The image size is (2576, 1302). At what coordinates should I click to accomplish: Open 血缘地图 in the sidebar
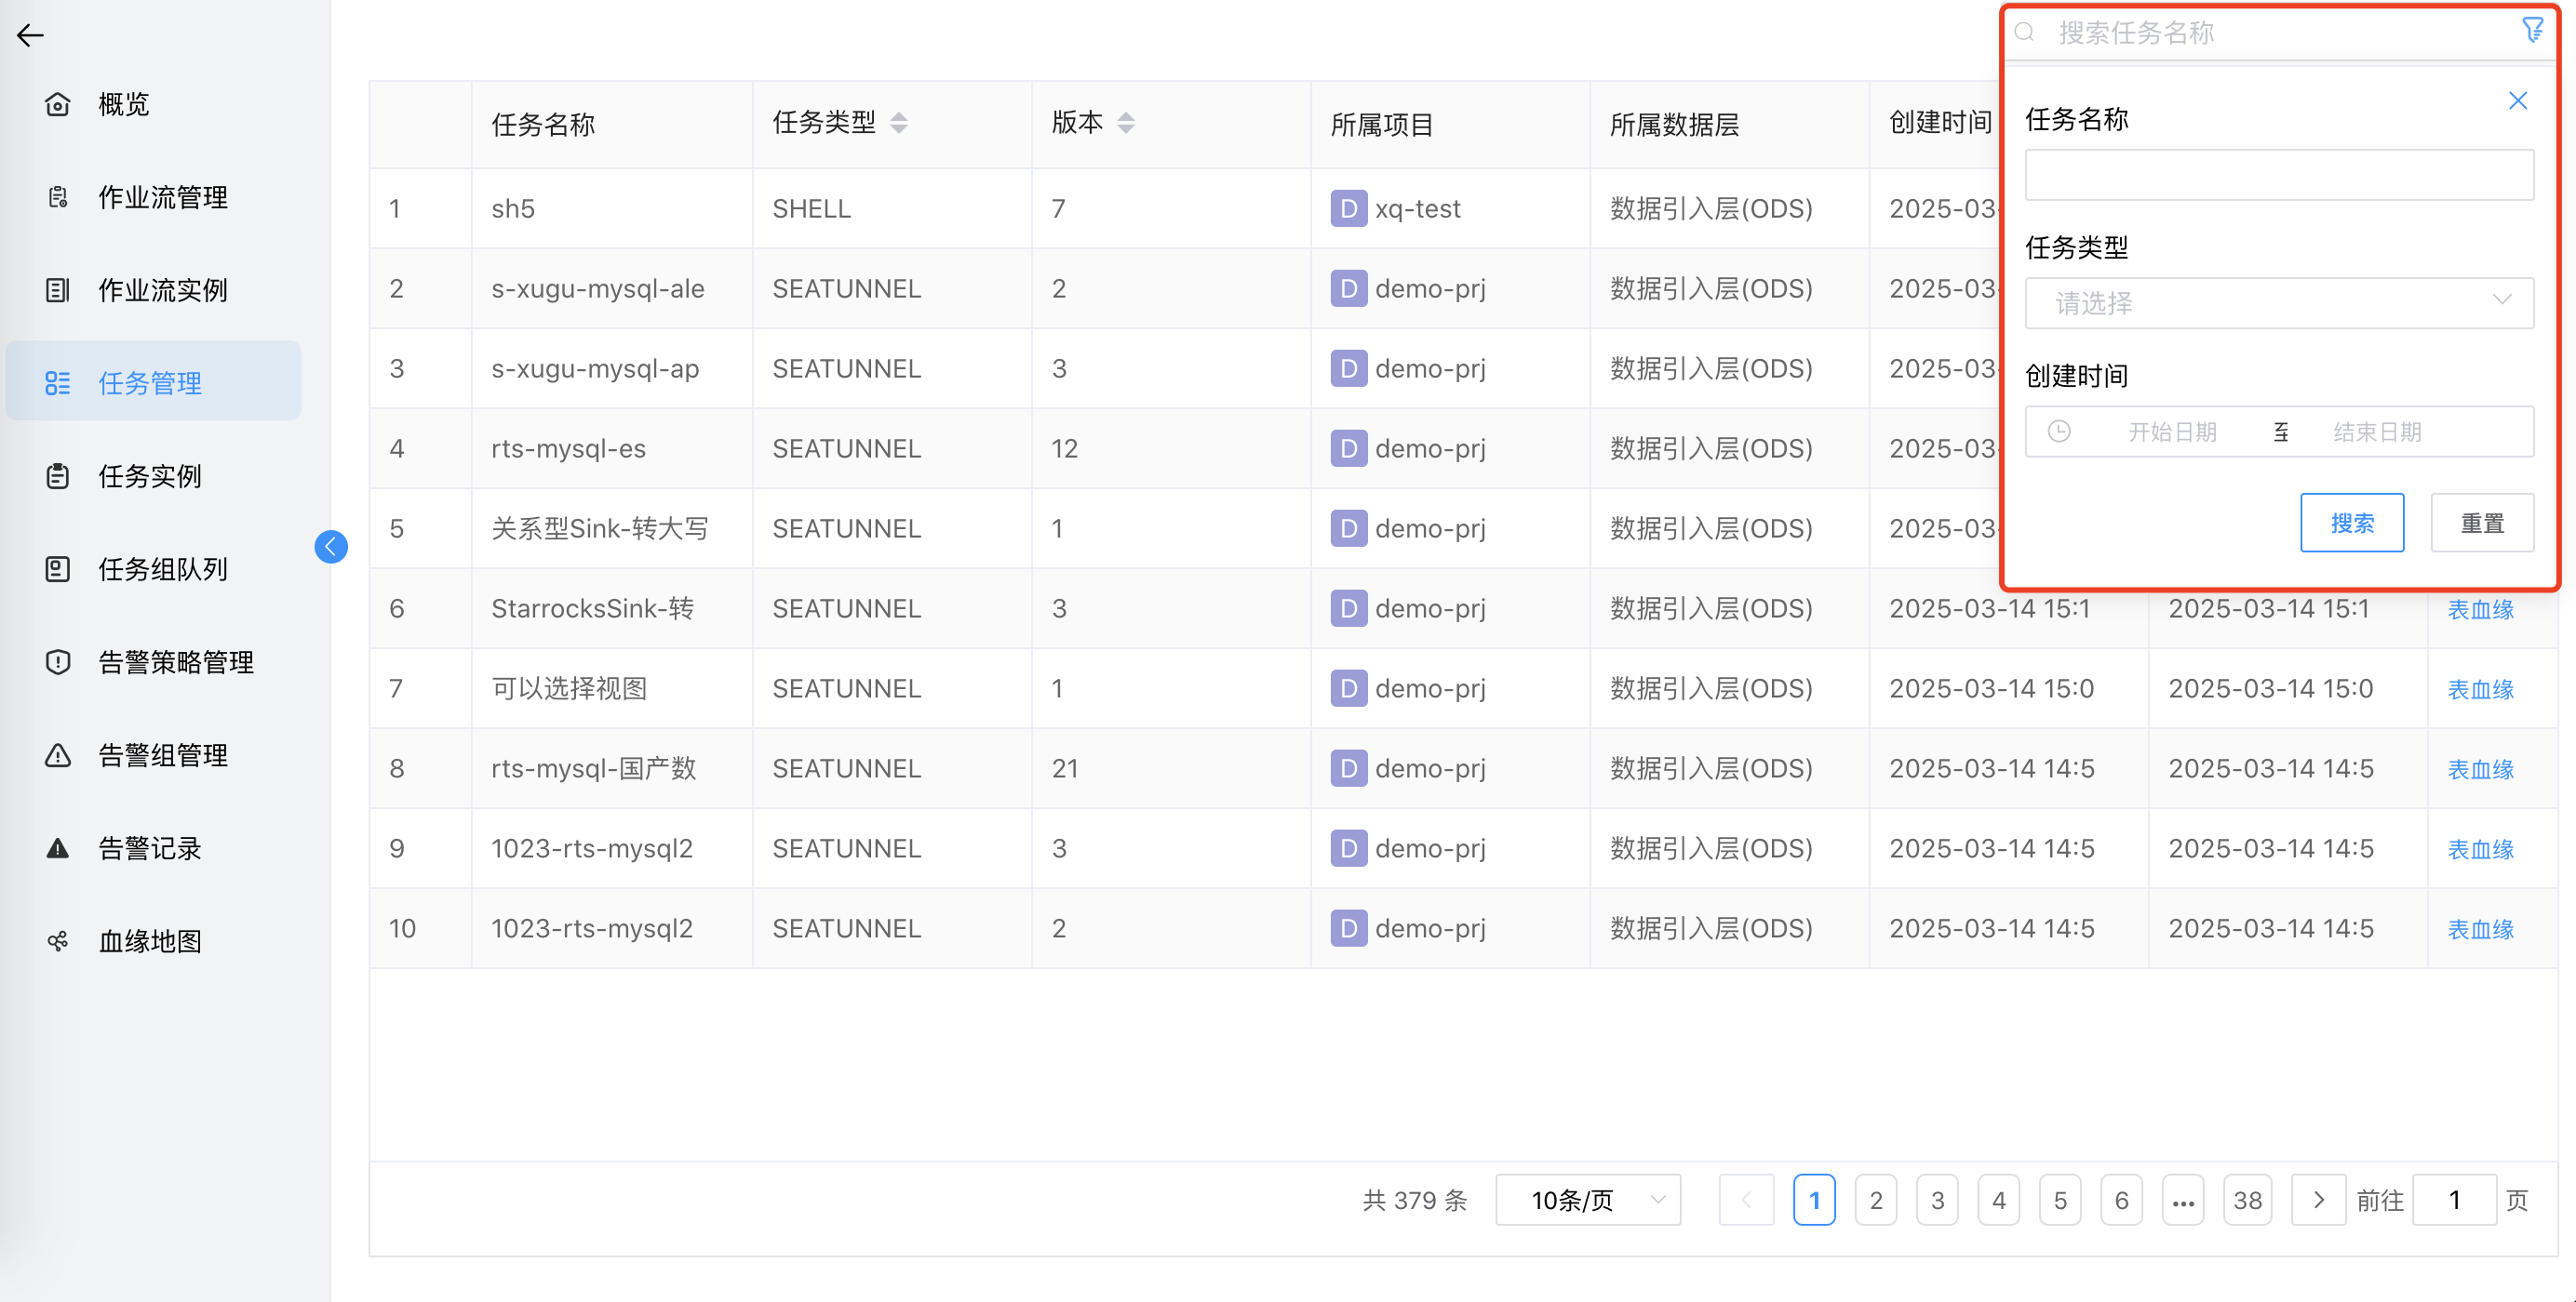(149, 939)
